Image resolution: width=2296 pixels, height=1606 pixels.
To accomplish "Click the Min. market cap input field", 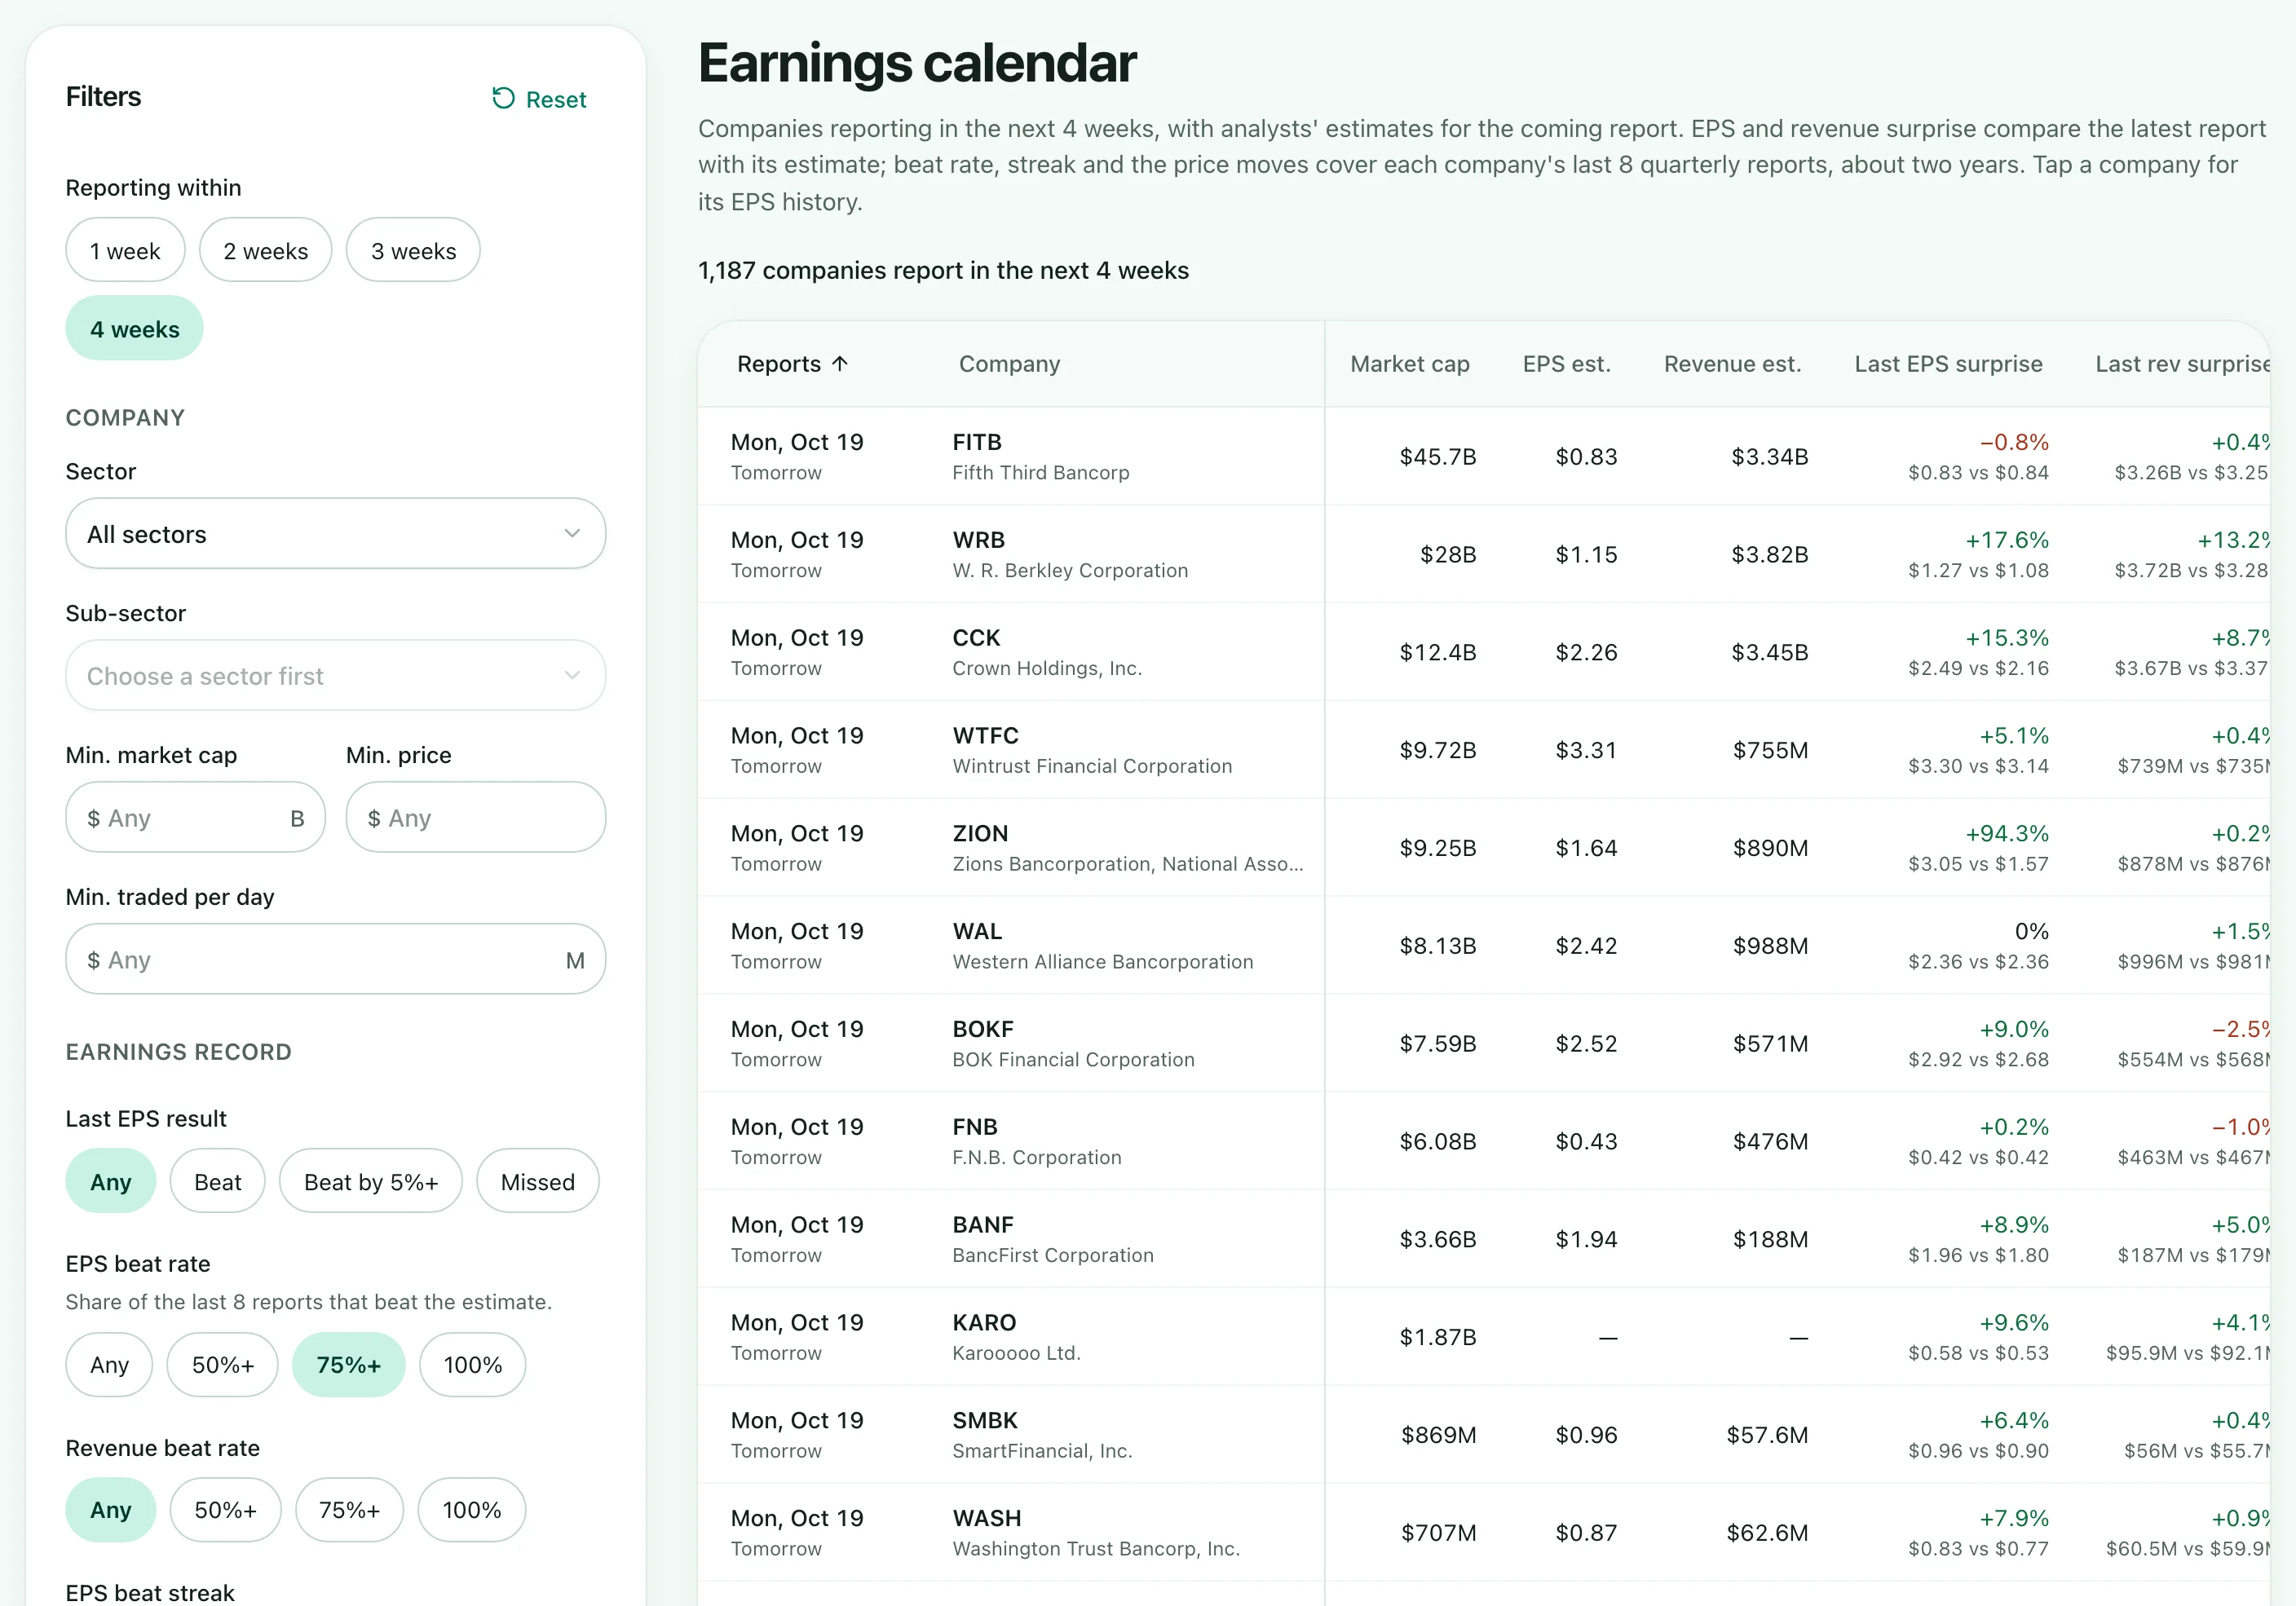I will (195, 818).
